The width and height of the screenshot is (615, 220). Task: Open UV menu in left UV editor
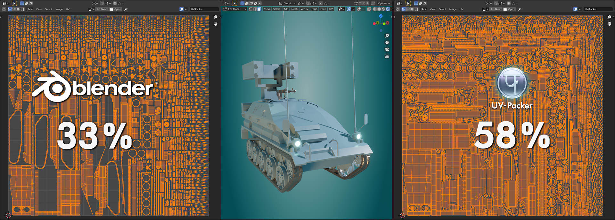tap(68, 9)
